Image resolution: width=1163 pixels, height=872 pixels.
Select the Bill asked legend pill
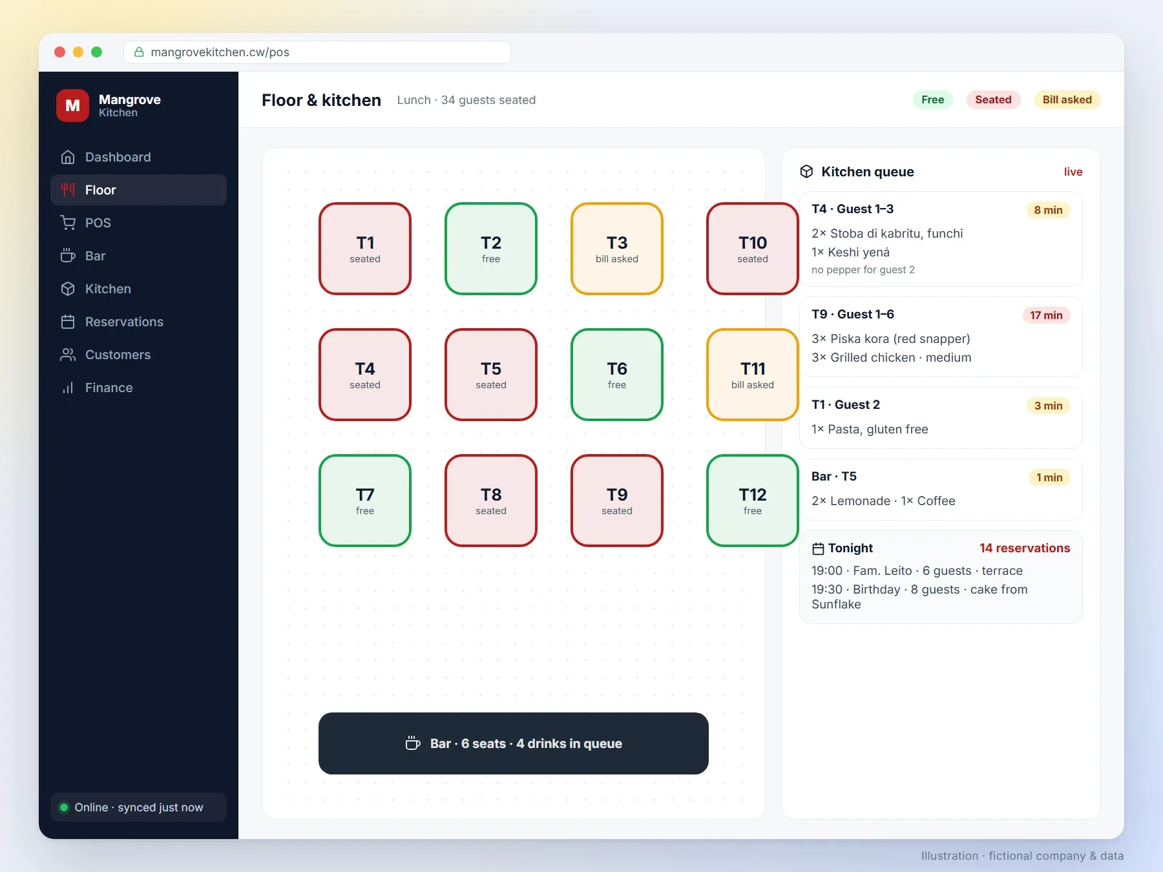1067,99
